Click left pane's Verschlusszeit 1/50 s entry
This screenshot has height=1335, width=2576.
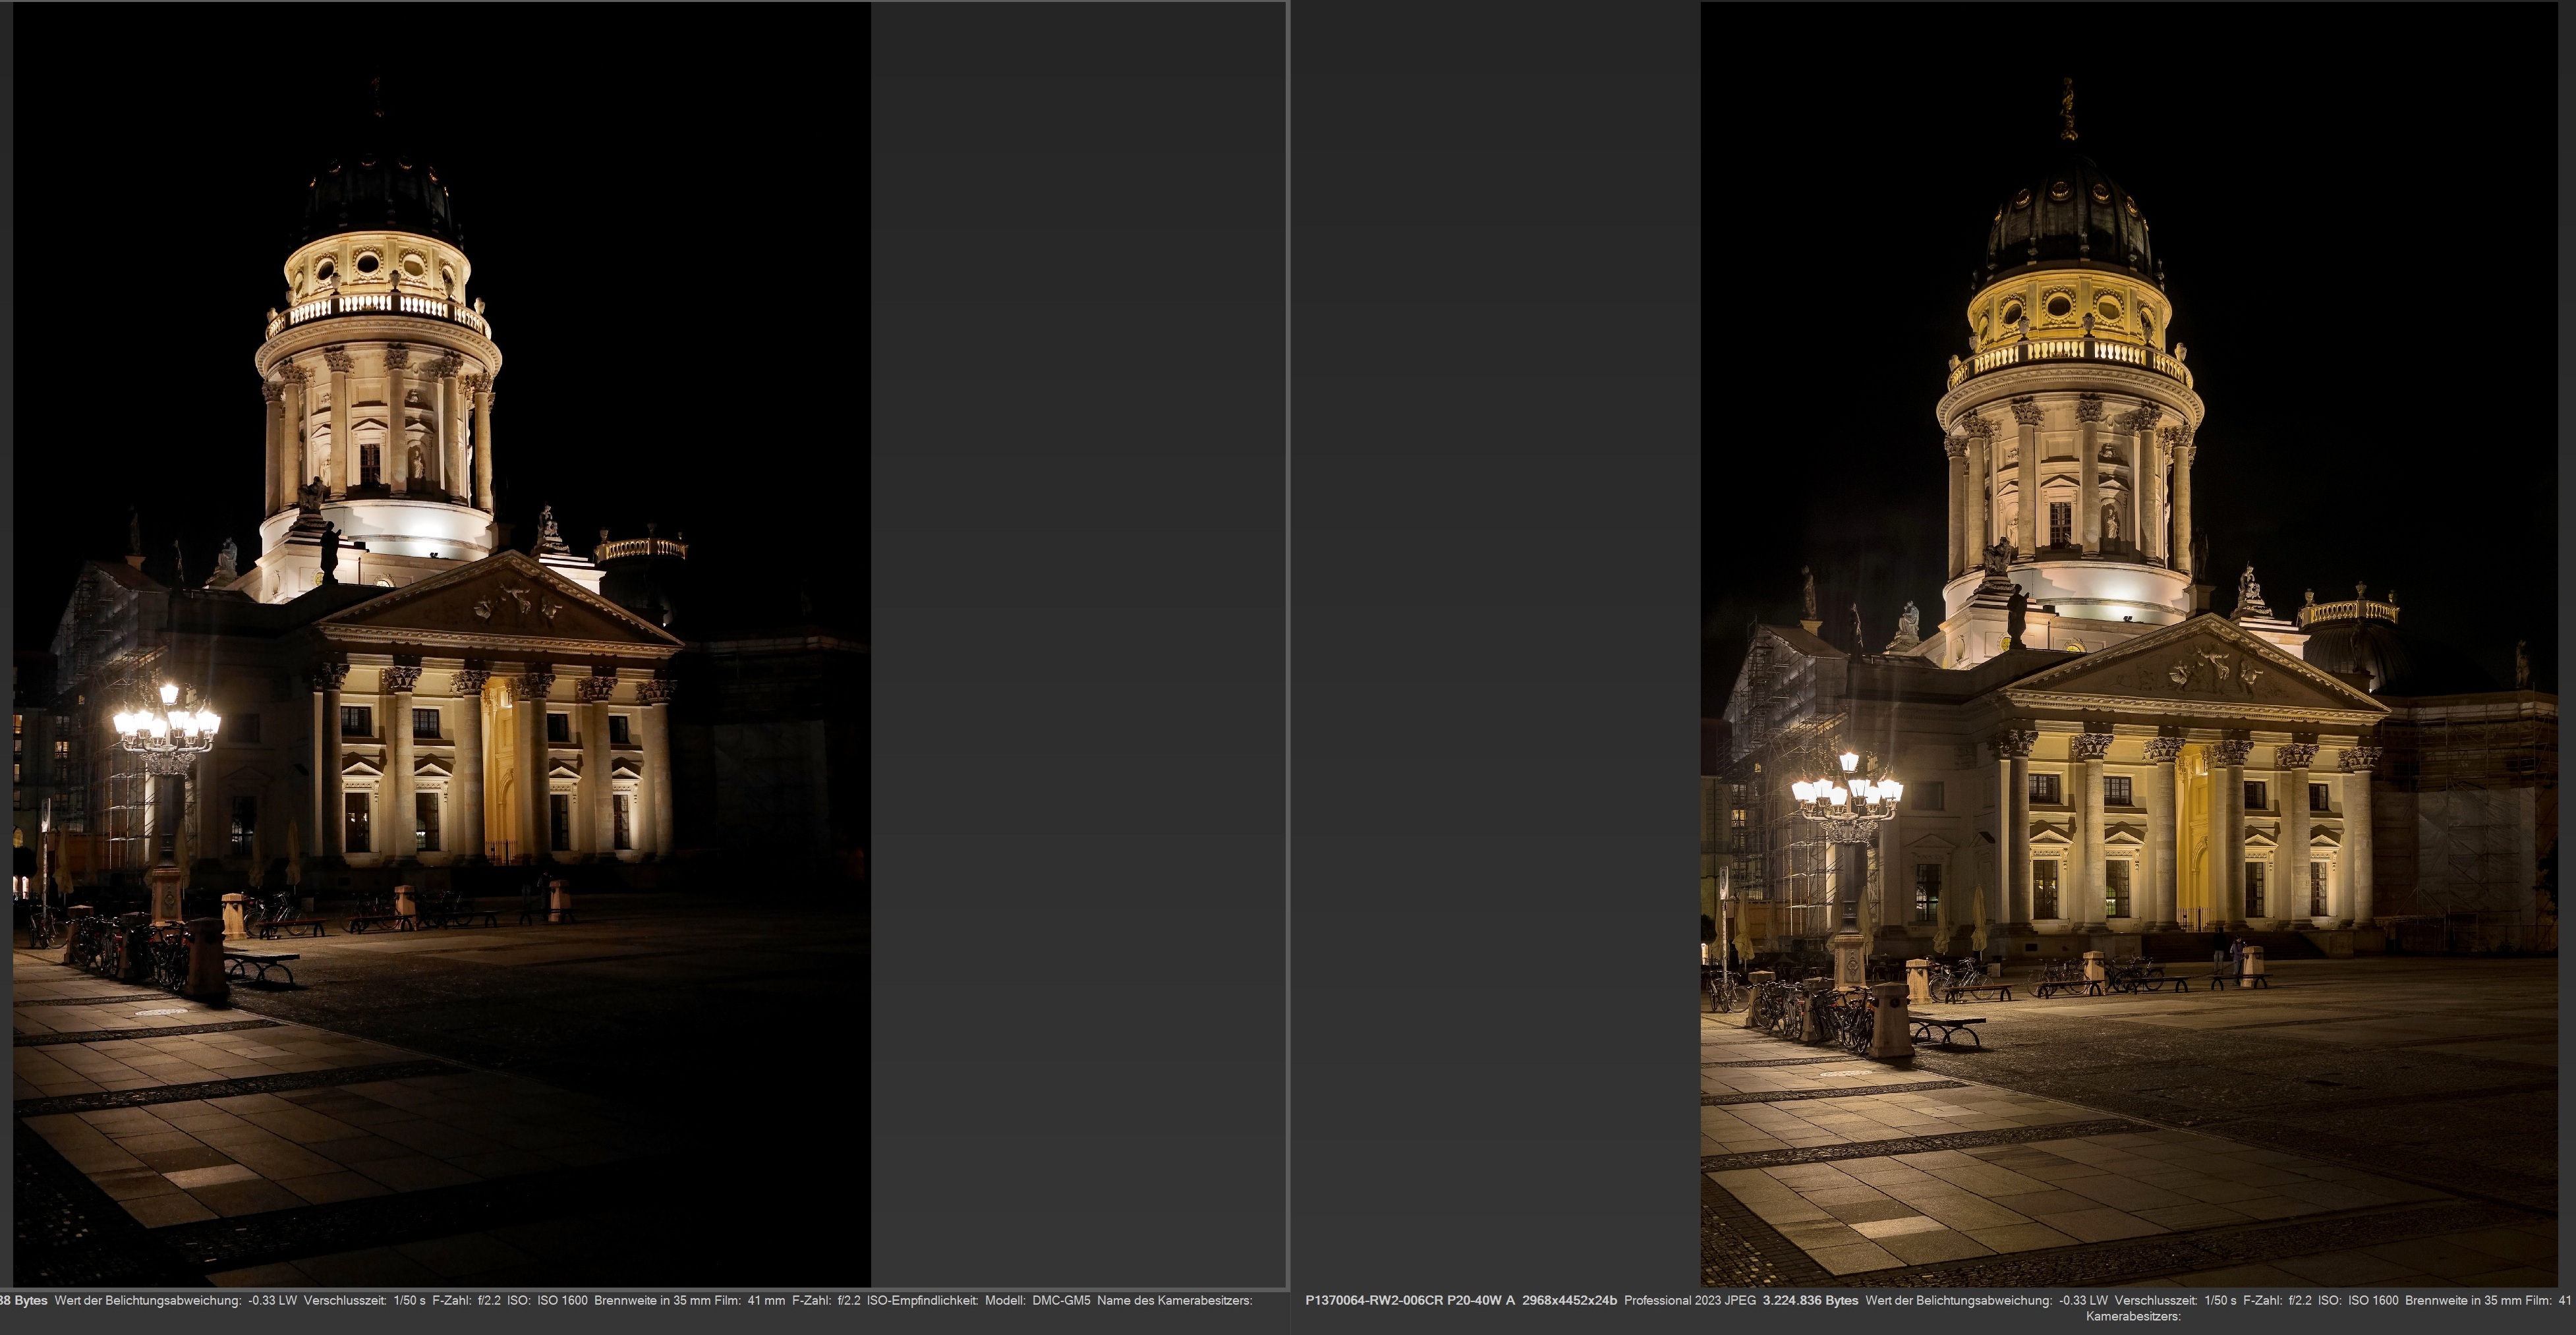pyautogui.click(x=364, y=1301)
